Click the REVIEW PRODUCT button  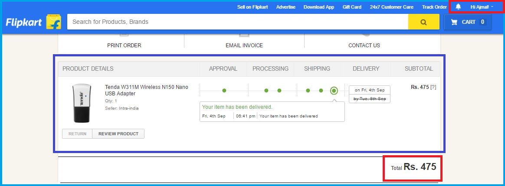click(x=118, y=134)
